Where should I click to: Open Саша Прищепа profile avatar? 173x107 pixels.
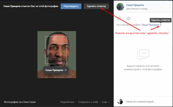point(120,7)
